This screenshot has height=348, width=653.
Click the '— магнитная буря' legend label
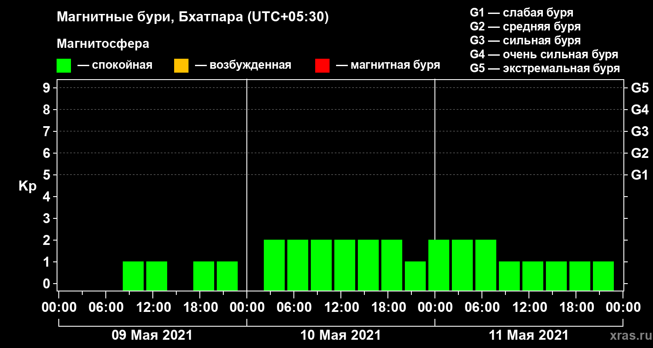click(388, 65)
